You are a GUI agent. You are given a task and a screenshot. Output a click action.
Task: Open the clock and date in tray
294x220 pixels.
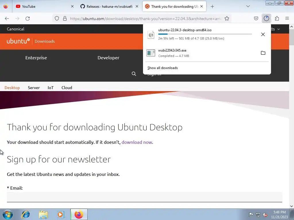pyautogui.click(x=279, y=215)
